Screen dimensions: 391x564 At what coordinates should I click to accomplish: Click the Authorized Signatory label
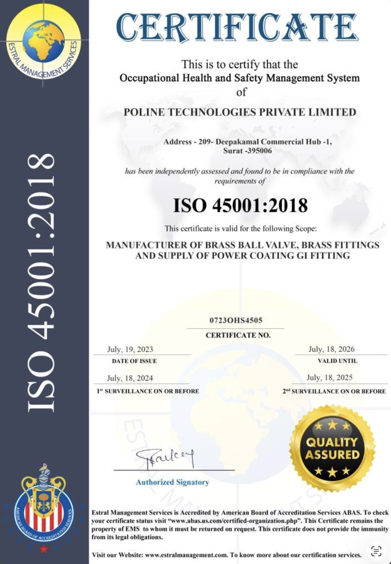tap(172, 482)
